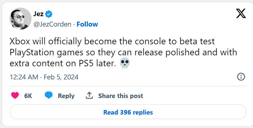Click the Reply text label
This screenshot has height=128, width=253.
coord(66,96)
